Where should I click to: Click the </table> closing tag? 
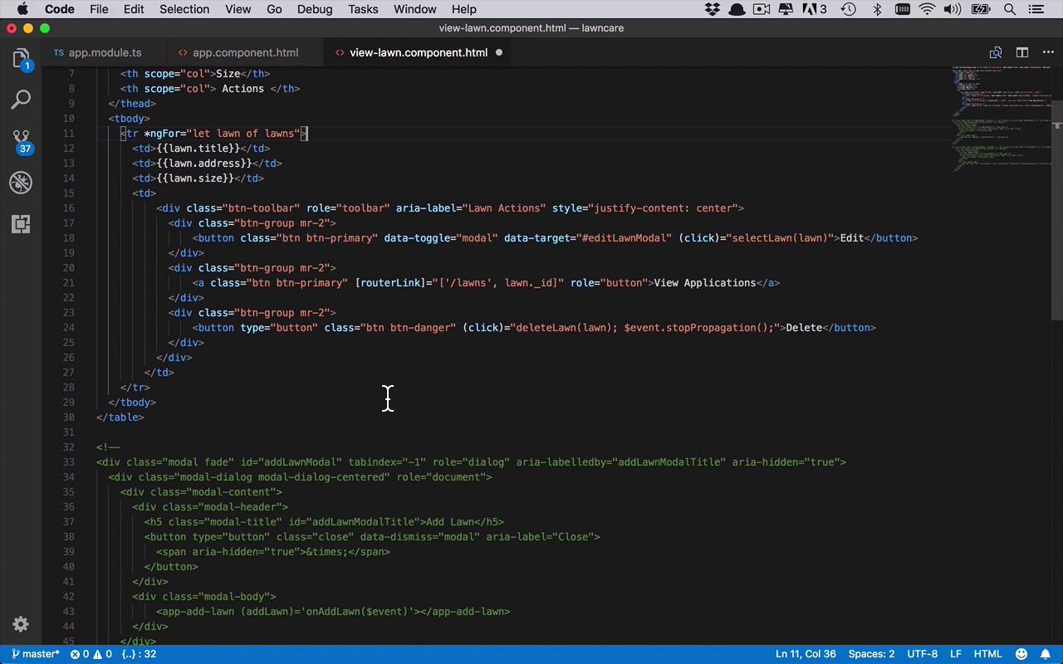pos(120,417)
